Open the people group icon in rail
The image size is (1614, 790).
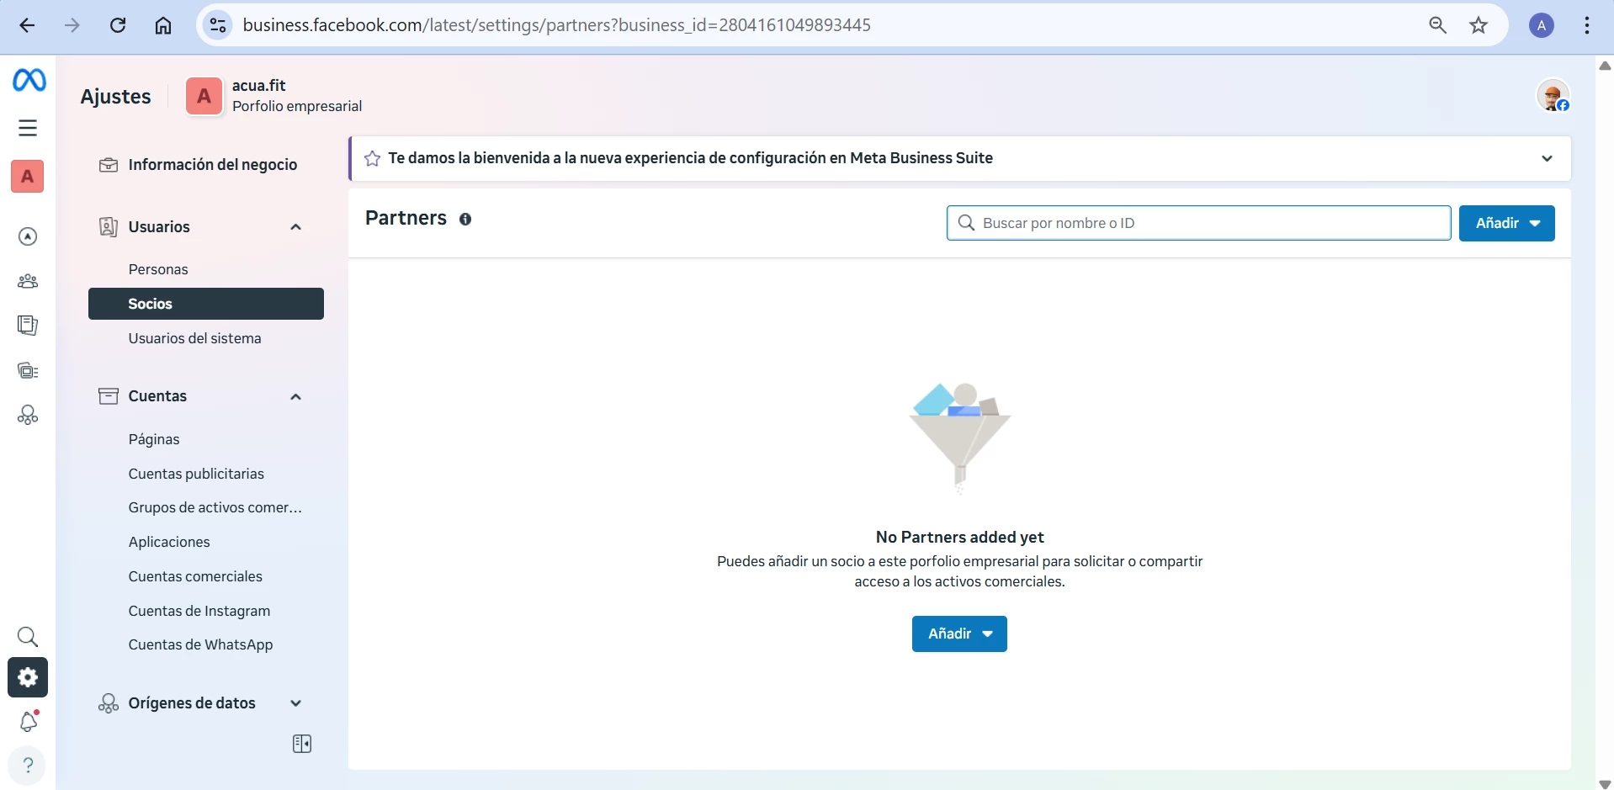pos(28,281)
